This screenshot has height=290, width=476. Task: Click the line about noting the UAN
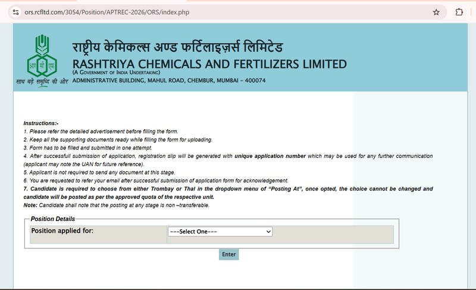(x=84, y=164)
